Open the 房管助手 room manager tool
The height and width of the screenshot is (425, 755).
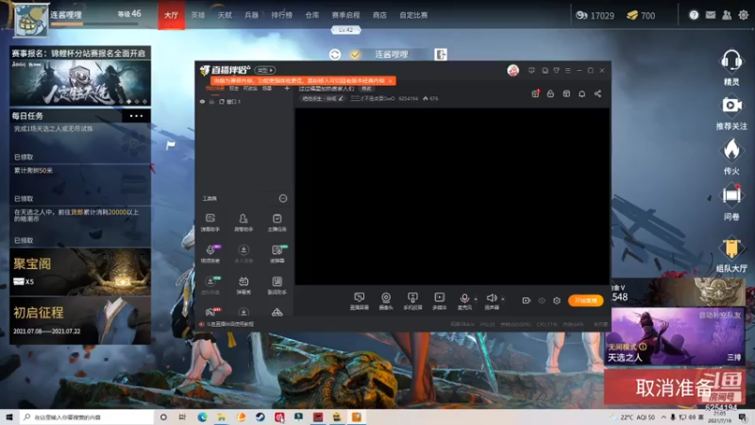[x=243, y=222]
